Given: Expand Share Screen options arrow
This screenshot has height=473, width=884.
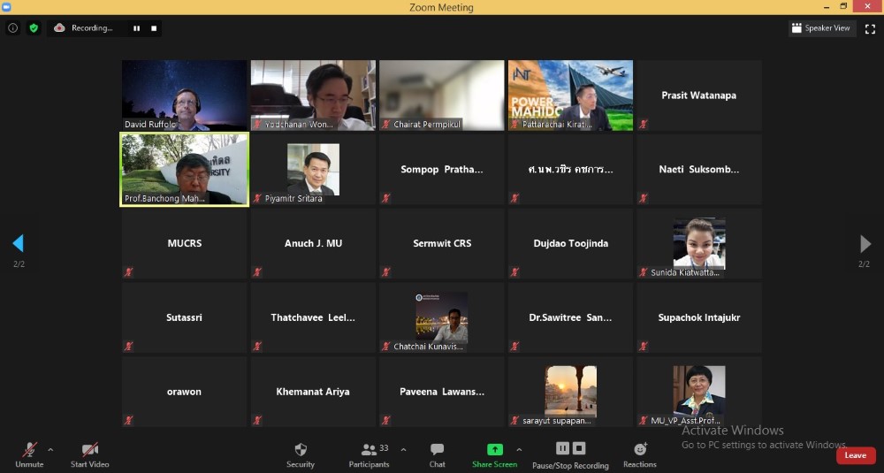Looking at the screenshot, I should 519,449.
